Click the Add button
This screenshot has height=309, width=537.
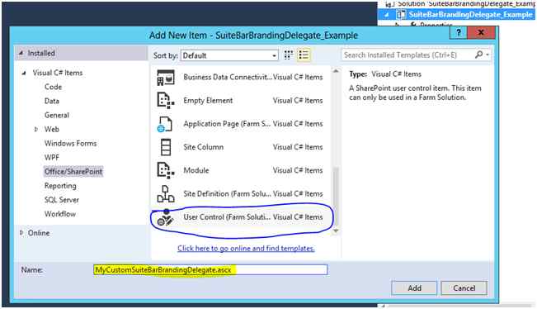click(414, 288)
